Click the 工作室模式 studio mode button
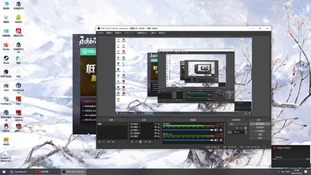311x175 pixels. [260, 131]
